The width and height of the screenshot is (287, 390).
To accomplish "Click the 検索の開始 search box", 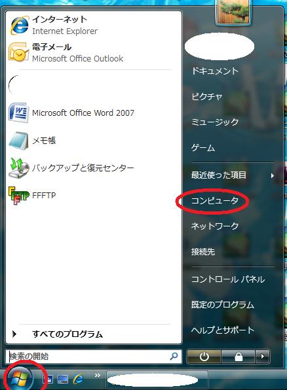I will (x=94, y=357).
